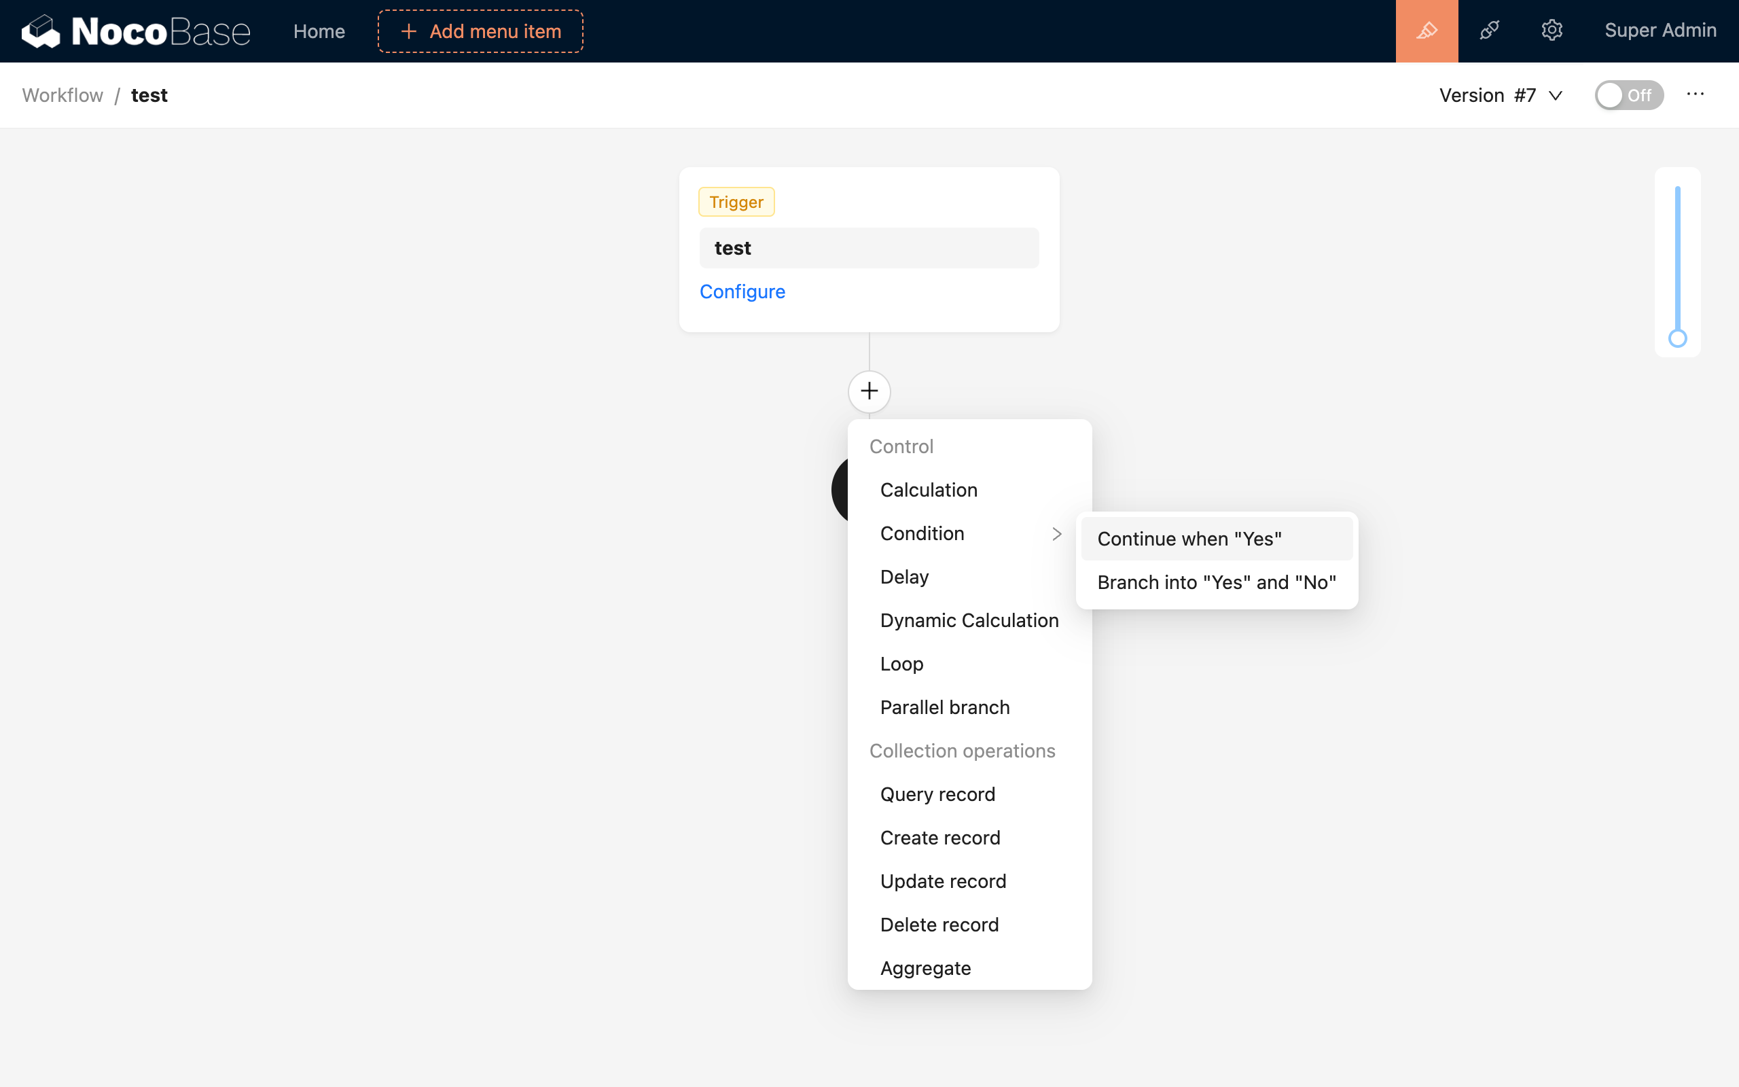Choose Branch into "Yes" and "No"
The width and height of the screenshot is (1739, 1087).
(1216, 582)
